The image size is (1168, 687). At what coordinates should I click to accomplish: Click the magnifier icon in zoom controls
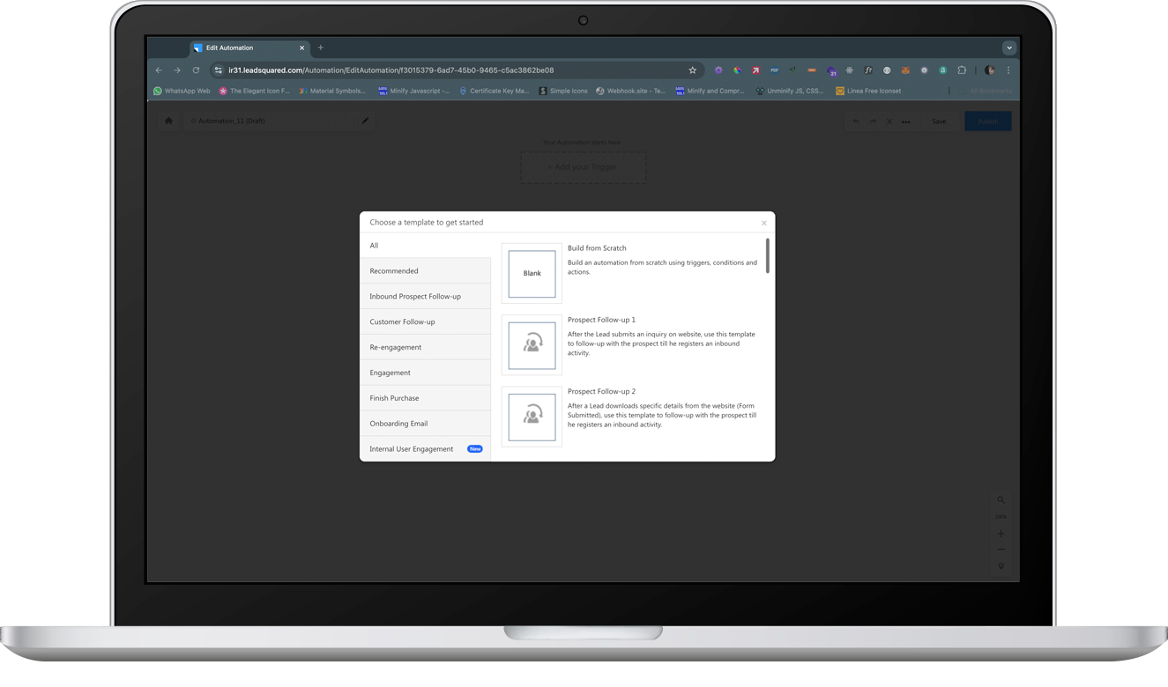tap(1001, 499)
